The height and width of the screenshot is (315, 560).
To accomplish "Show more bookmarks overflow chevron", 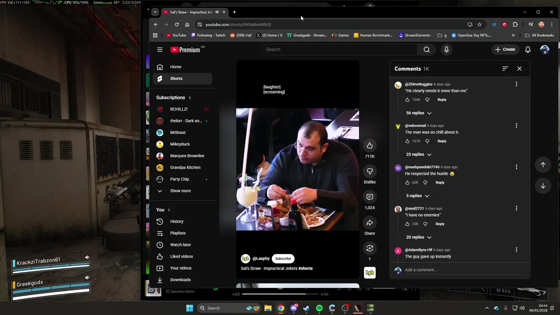I will pyautogui.click(x=513, y=35).
